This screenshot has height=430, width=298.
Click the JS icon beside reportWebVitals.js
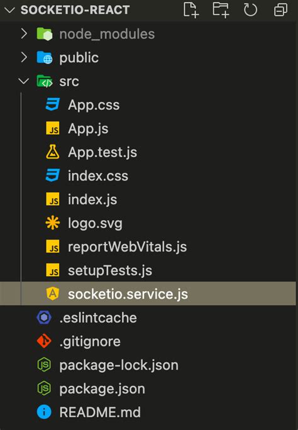point(53,246)
